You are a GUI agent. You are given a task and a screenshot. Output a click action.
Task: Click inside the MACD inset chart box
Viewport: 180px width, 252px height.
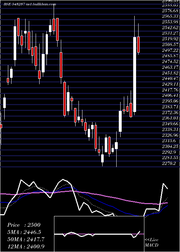tap(99, 234)
